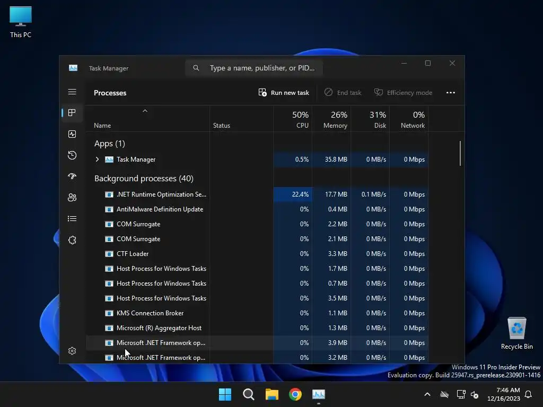Open the Details page icon in sidebar
The width and height of the screenshot is (543, 407).
point(72,219)
